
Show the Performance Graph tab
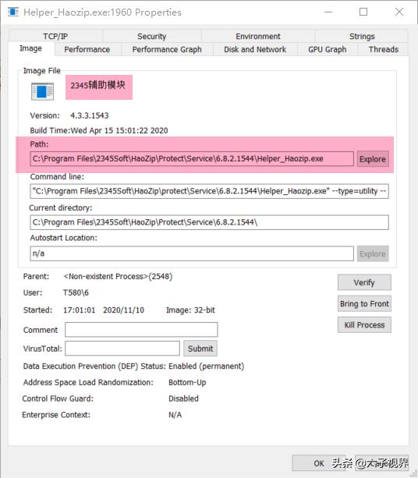click(167, 49)
